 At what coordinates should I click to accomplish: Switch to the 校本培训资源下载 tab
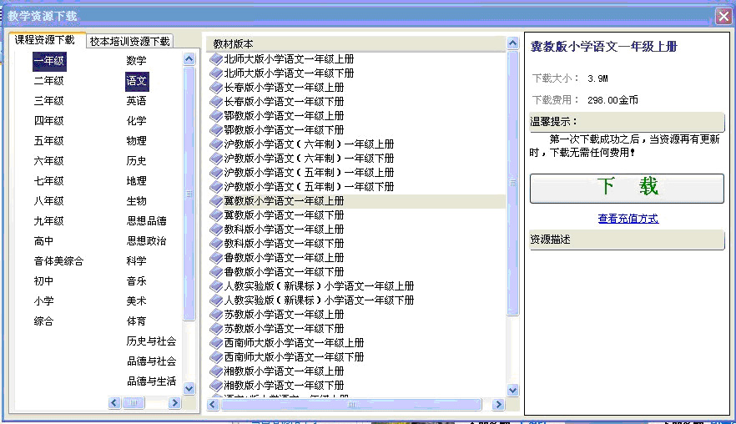coord(129,41)
